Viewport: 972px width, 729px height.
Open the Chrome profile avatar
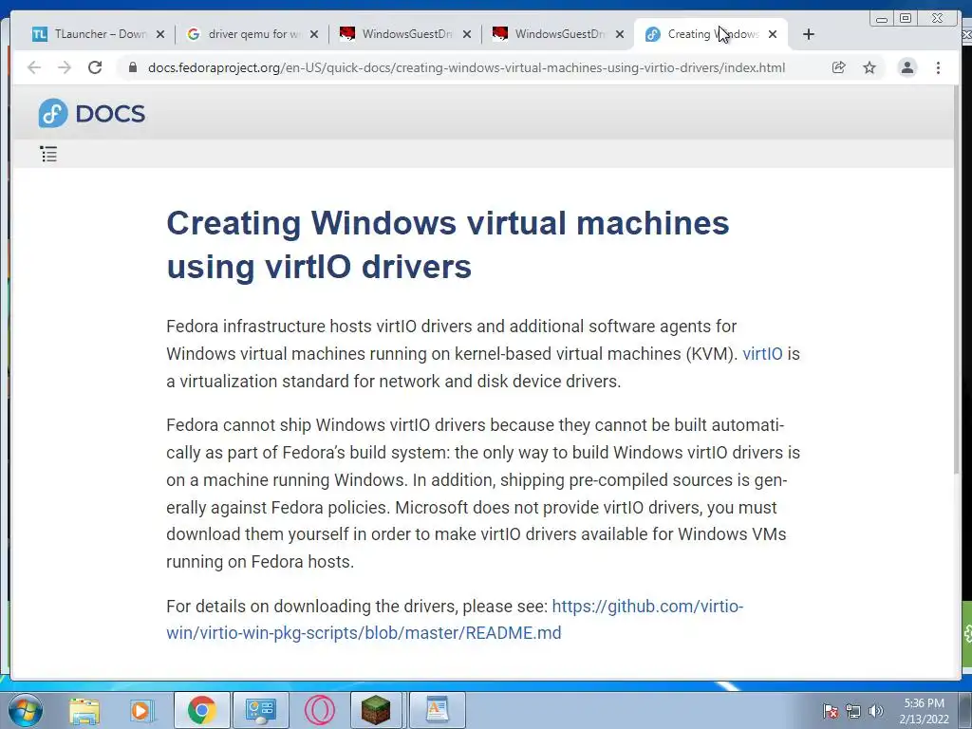907,67
